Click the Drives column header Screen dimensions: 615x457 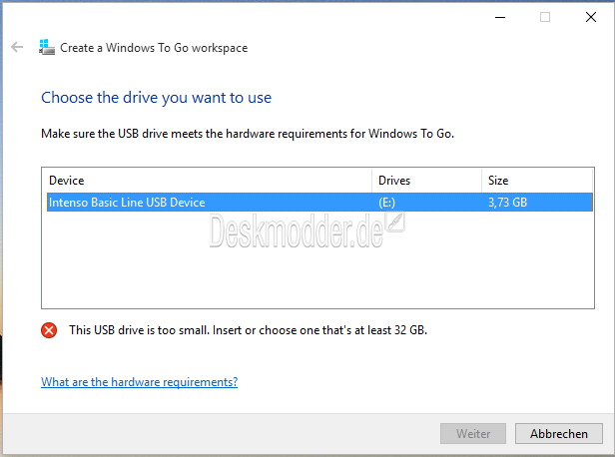coord(426,181)
